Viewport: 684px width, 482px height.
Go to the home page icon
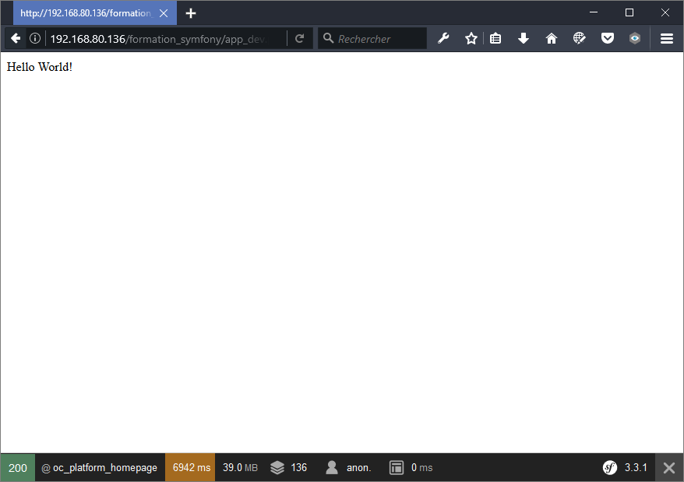[x=552, y=38]
